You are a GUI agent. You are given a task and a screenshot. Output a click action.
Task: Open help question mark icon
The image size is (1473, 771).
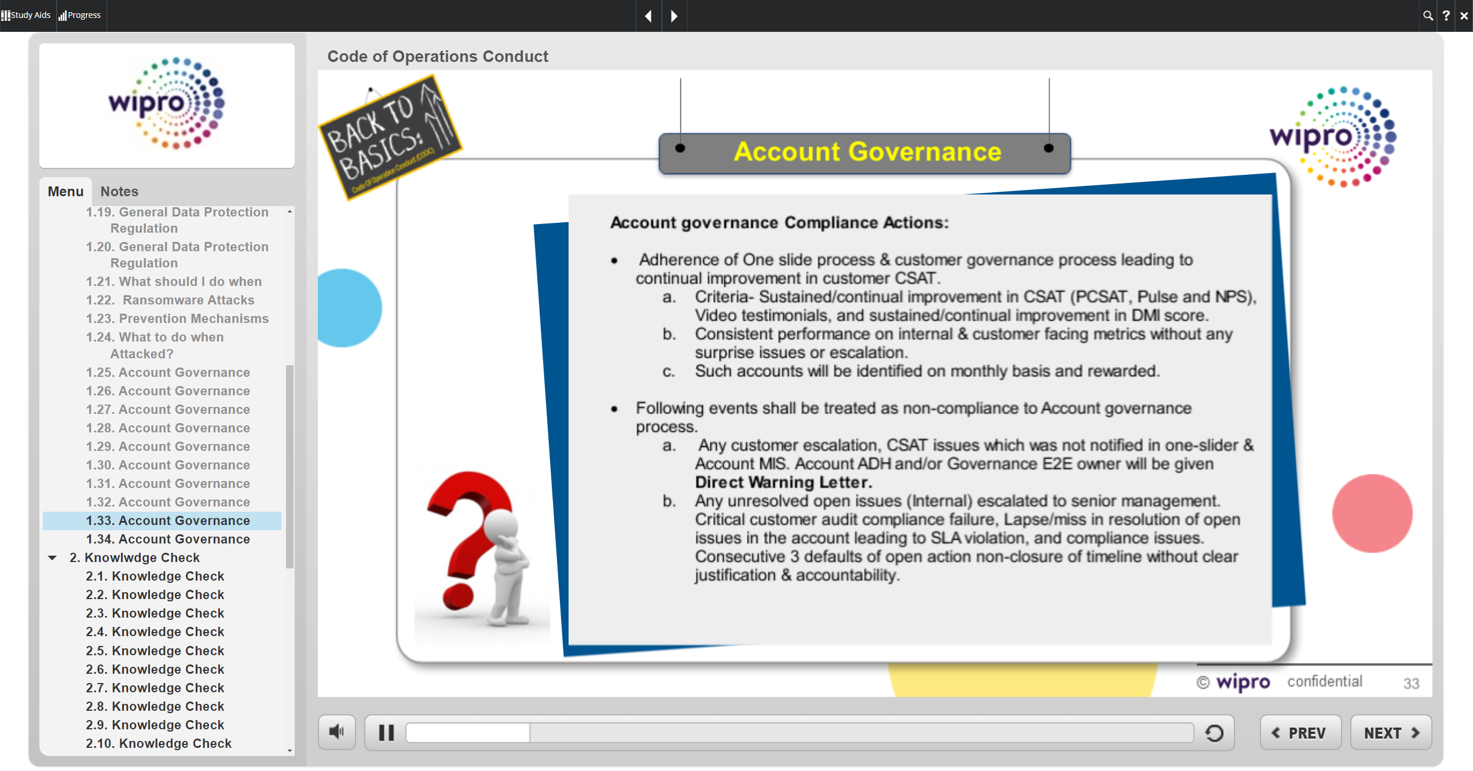1446,16
